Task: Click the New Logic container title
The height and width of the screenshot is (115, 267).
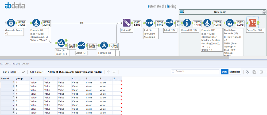Action: click(x=220, y=12)
